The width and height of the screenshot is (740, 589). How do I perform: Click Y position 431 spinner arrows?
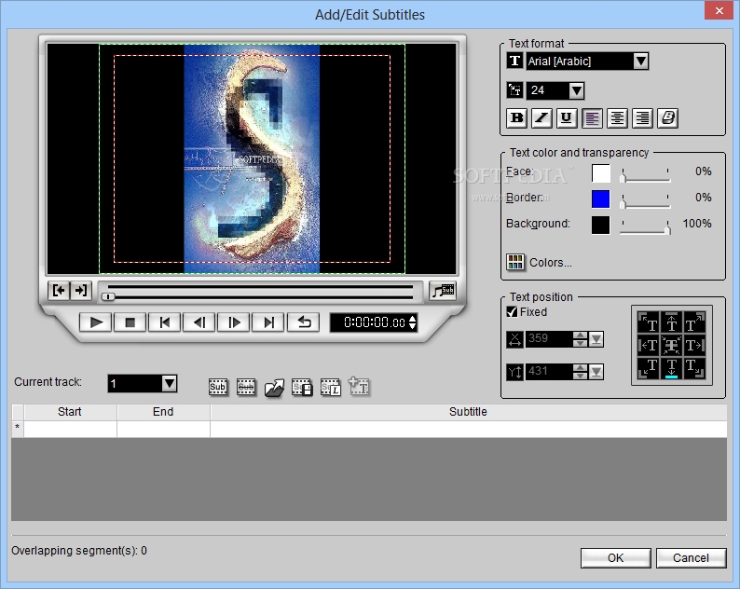pos(580,372)
